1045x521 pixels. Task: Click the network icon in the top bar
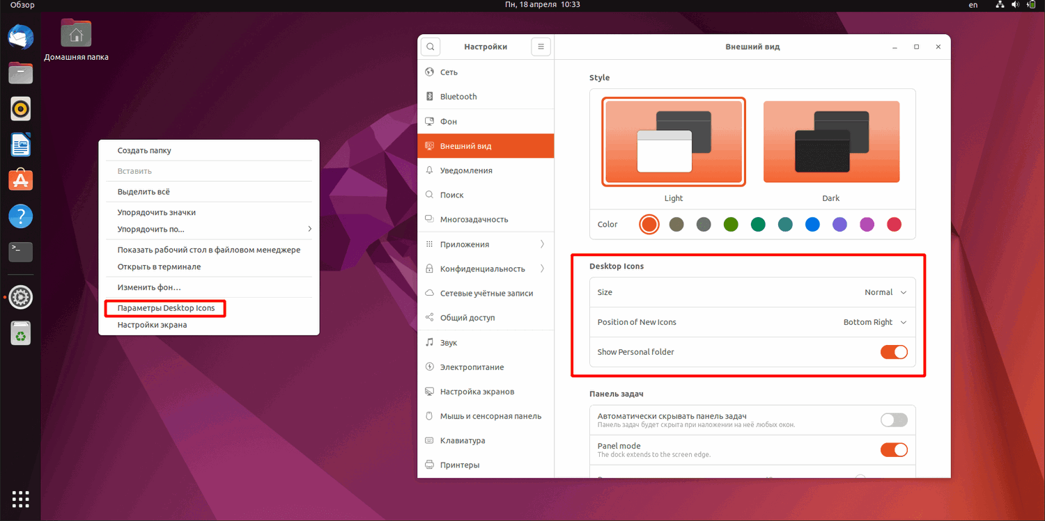pyautogui.click(x=1000, y=5)
